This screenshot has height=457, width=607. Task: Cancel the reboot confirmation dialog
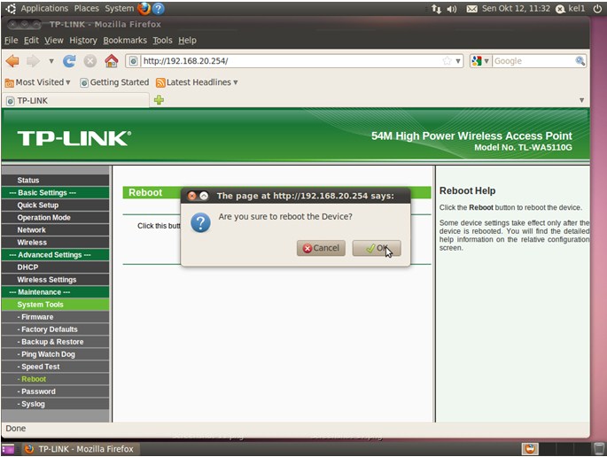pos(321,248)
